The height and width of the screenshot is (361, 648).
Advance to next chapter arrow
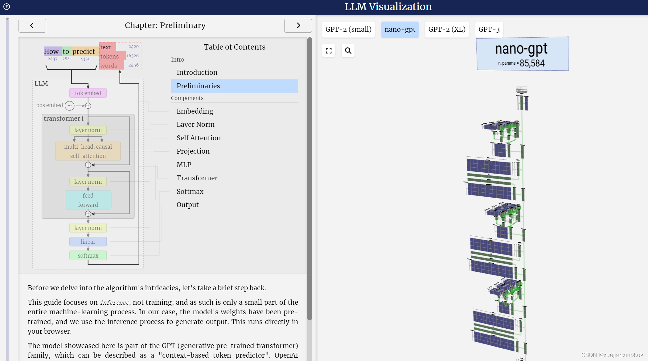coord(298,26)
